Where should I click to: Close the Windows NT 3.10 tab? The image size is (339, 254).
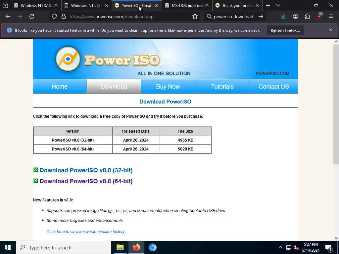click(56, 5)
